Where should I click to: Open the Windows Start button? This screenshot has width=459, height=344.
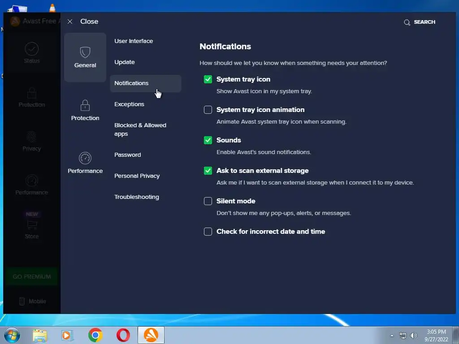(x=12, y=335)
